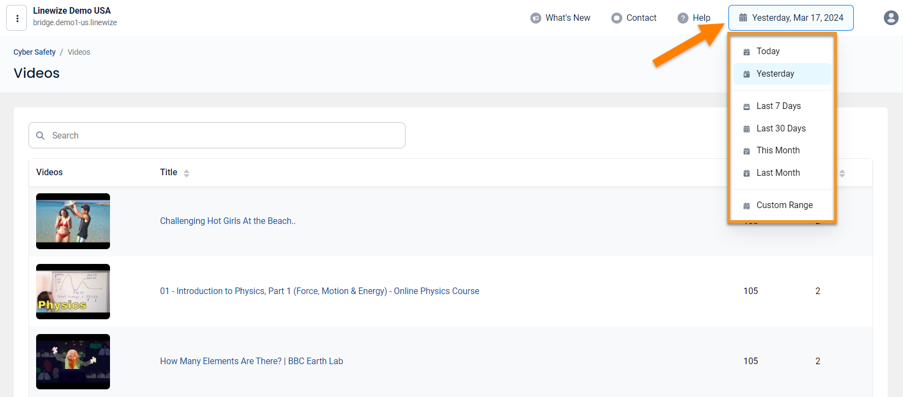This screenshot has height=397, width=903.
Task: Click the magnifier icon in search box
Action: pyautogui.click(x=40, y=135)
